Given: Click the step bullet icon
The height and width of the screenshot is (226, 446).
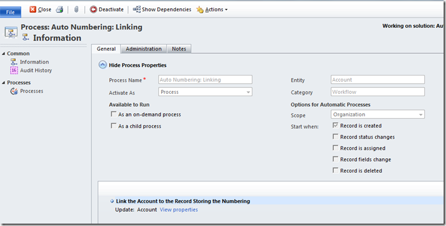Looking at the screenshot, I should (112, 201).
